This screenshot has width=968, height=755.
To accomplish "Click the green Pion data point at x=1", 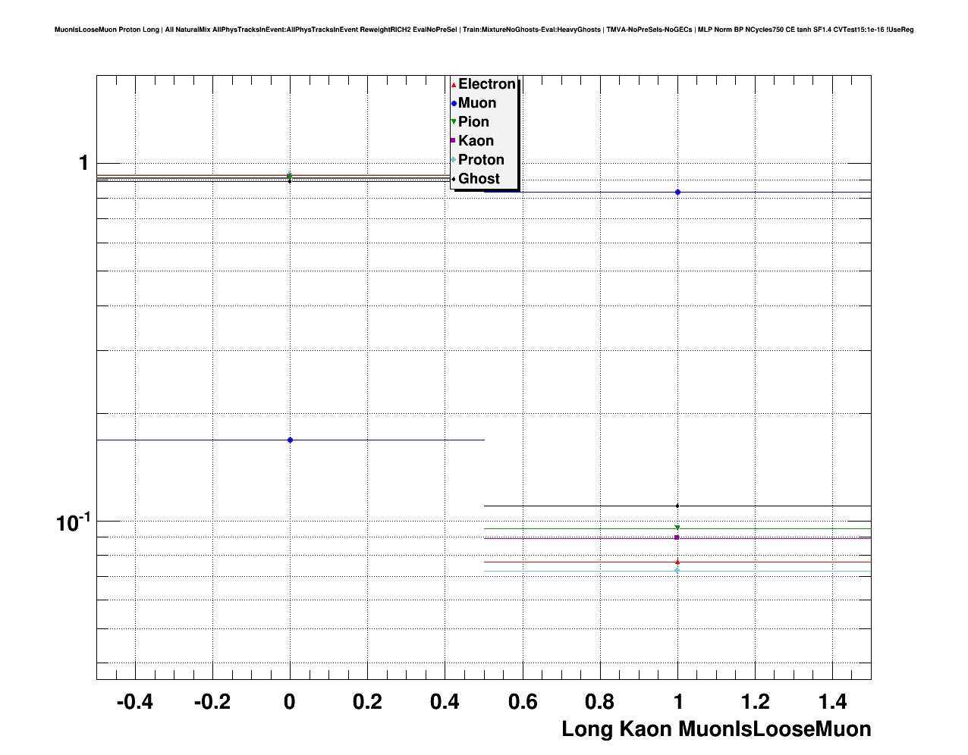I will pos(677,528).
